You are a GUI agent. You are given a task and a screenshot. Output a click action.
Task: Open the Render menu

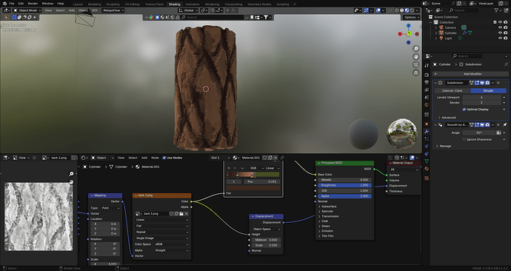(x=33, y=4)
